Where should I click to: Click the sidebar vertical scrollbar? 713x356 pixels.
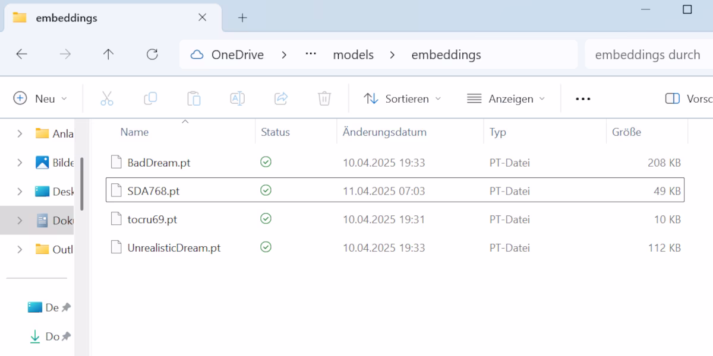point(82,183)
